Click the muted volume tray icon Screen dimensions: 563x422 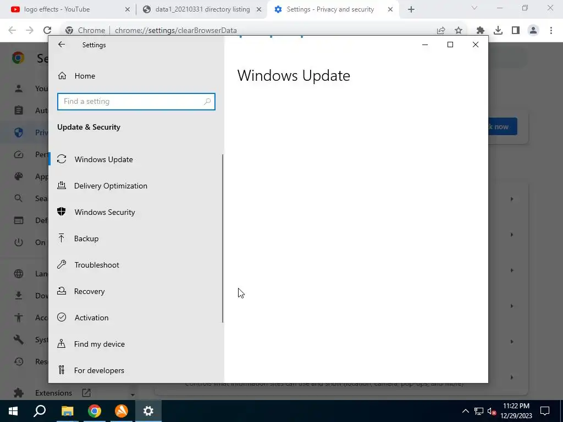tap(492, 411)
